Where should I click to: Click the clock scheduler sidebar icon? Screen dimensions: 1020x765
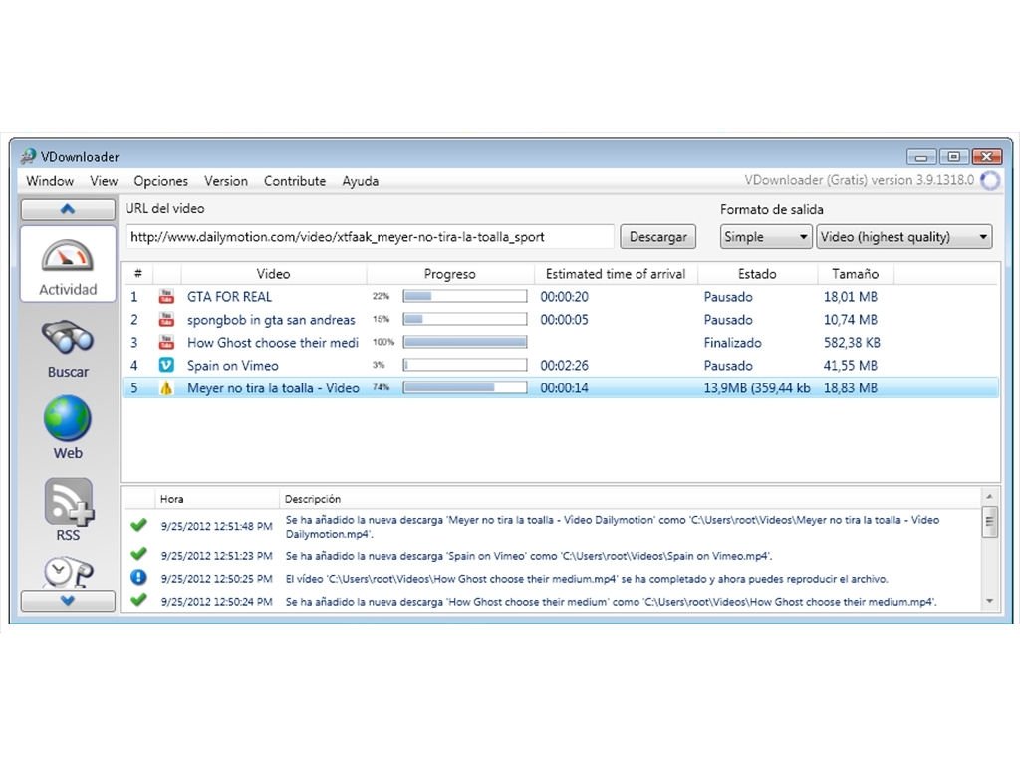(68, 573)
